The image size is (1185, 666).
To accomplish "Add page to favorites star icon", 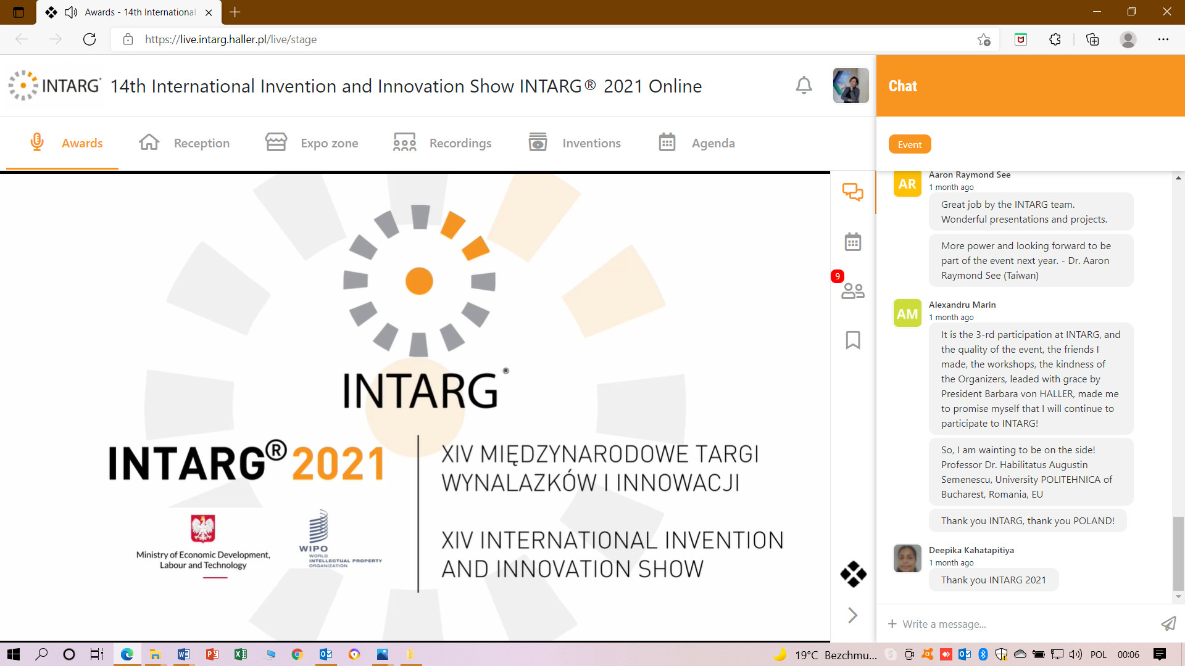I will tap(984, 39).
